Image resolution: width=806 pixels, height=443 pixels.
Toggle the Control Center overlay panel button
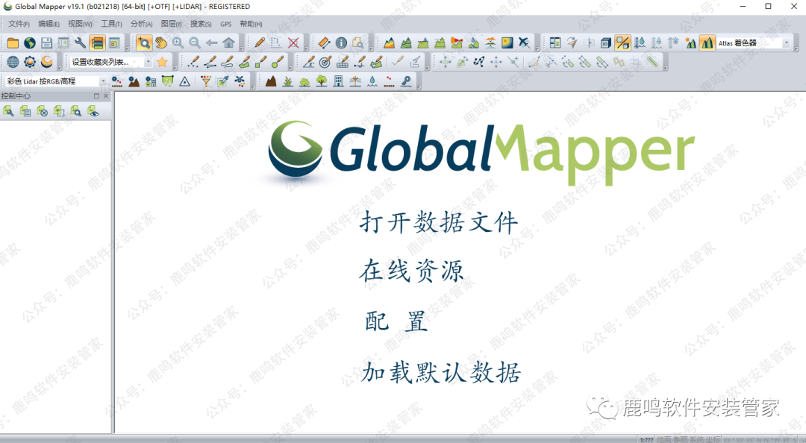pos(97,43)
